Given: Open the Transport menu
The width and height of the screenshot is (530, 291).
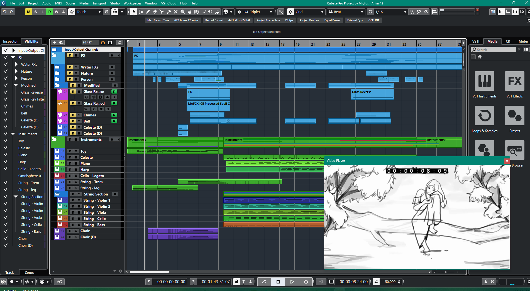Looking at the screenshot, I should pos(99,3).
